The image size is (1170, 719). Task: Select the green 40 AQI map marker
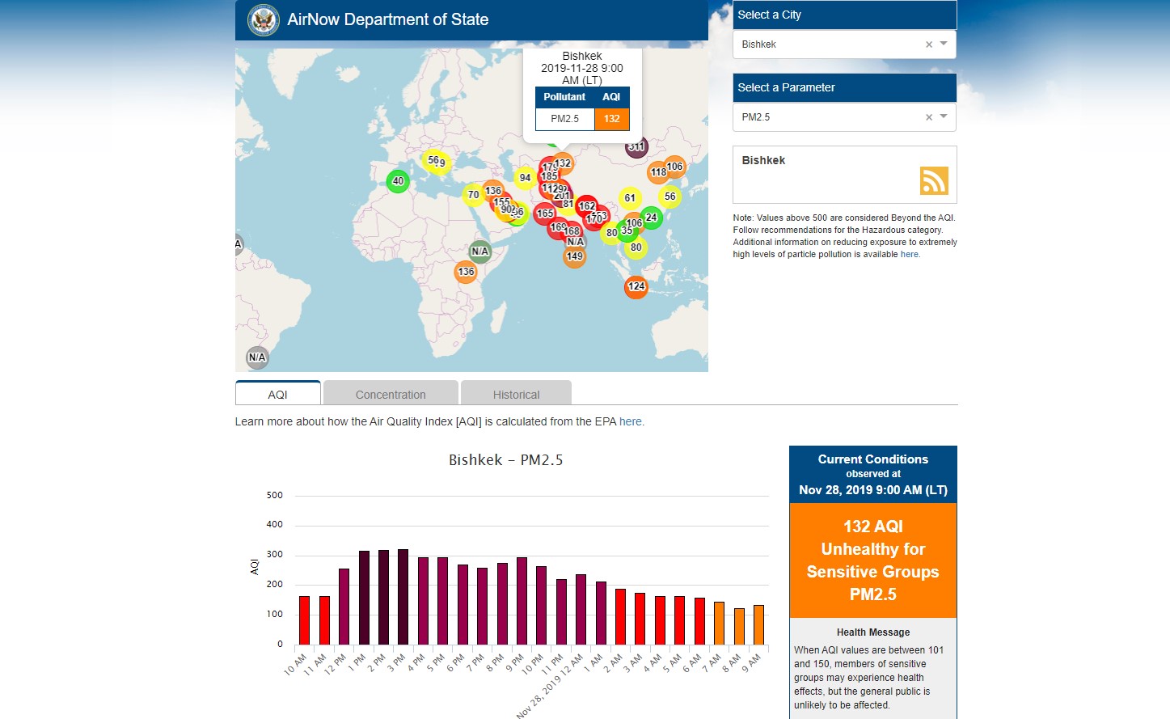pos(397,181)
